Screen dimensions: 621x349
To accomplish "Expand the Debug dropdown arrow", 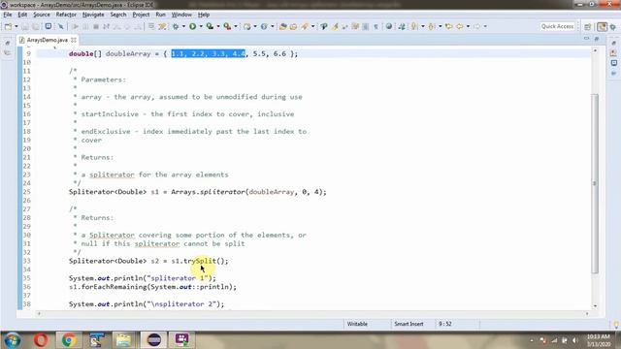I will coord(183,26).
